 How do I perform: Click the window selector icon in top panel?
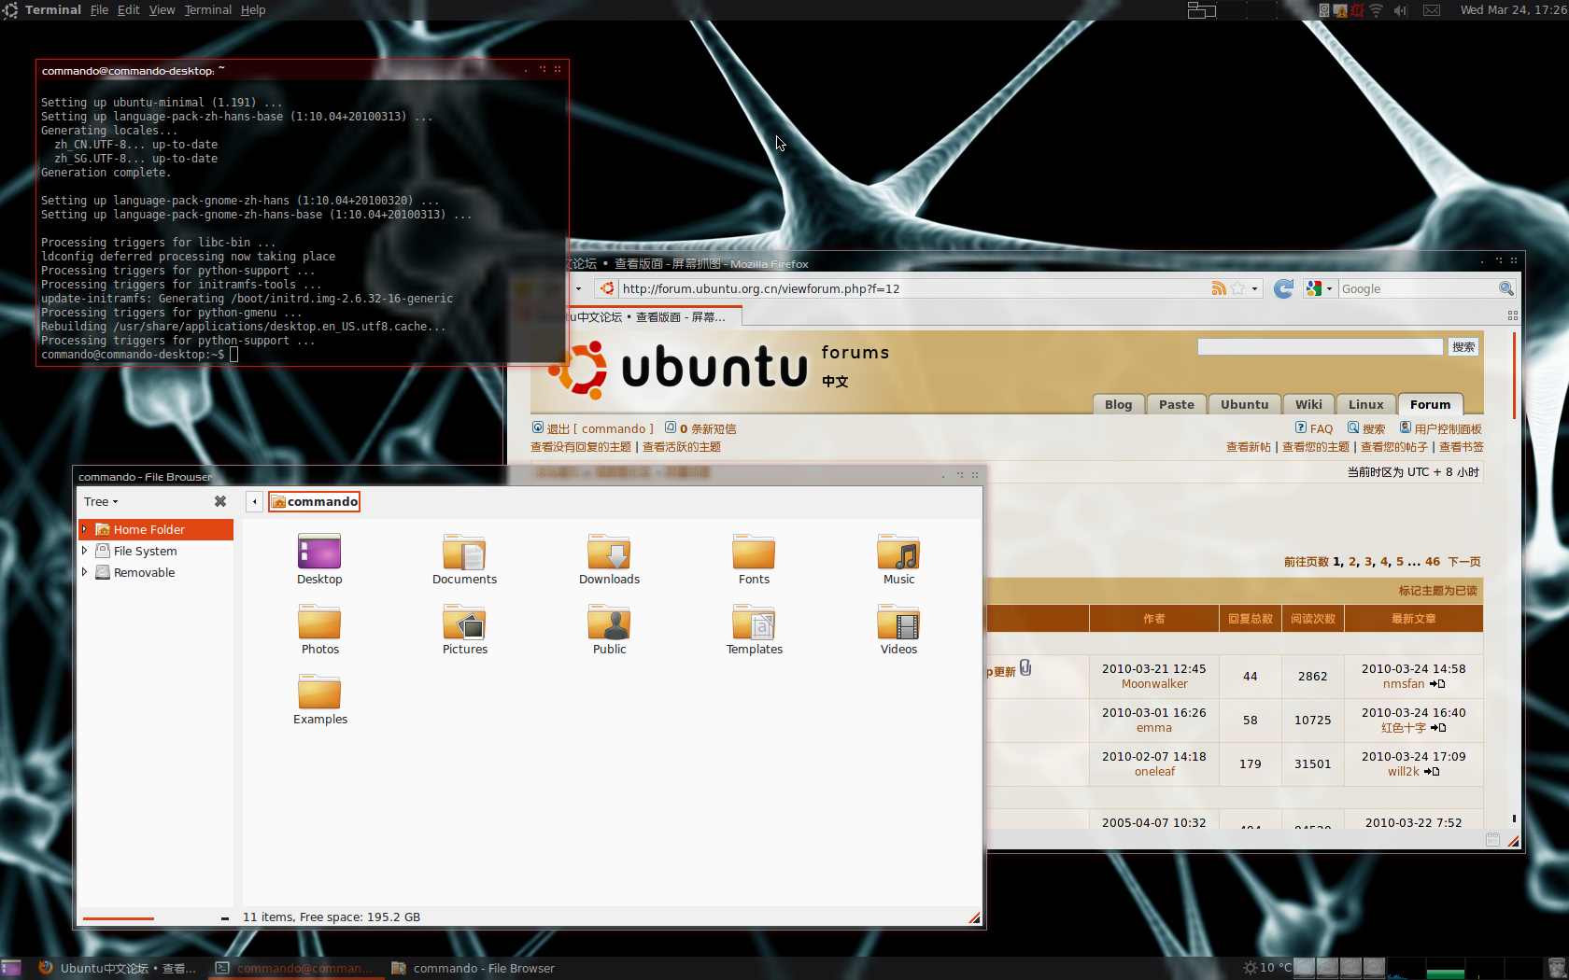[1202, 10]
